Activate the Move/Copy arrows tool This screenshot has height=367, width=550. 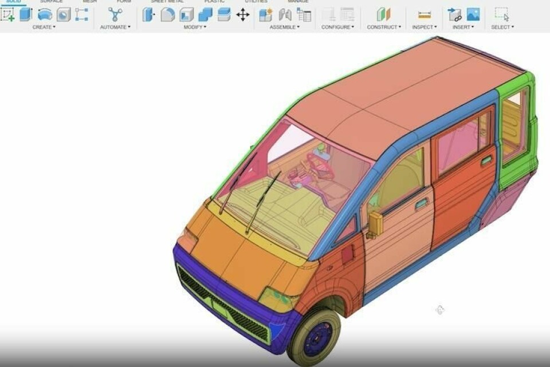(243, 14)
